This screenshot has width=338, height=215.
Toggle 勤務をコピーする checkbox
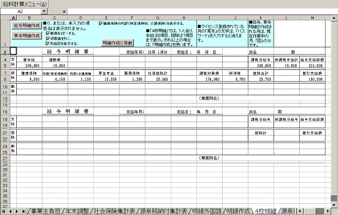tap(48, 33)
